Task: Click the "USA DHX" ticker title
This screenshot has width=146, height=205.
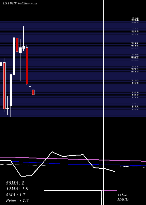Action: click(x=10, y=4)
